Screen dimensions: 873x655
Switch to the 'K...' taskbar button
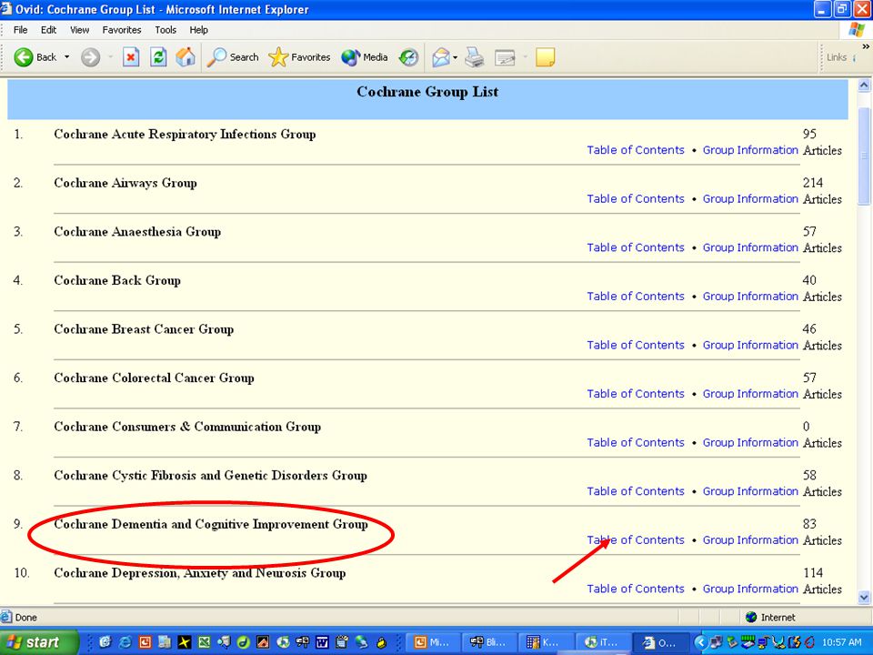coord(547,642)
